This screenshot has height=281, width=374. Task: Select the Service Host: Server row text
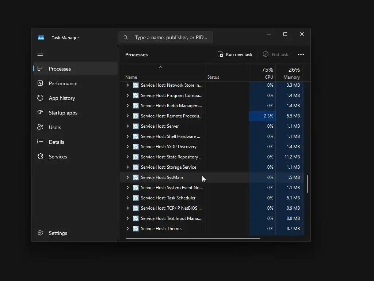pos(160,126)
